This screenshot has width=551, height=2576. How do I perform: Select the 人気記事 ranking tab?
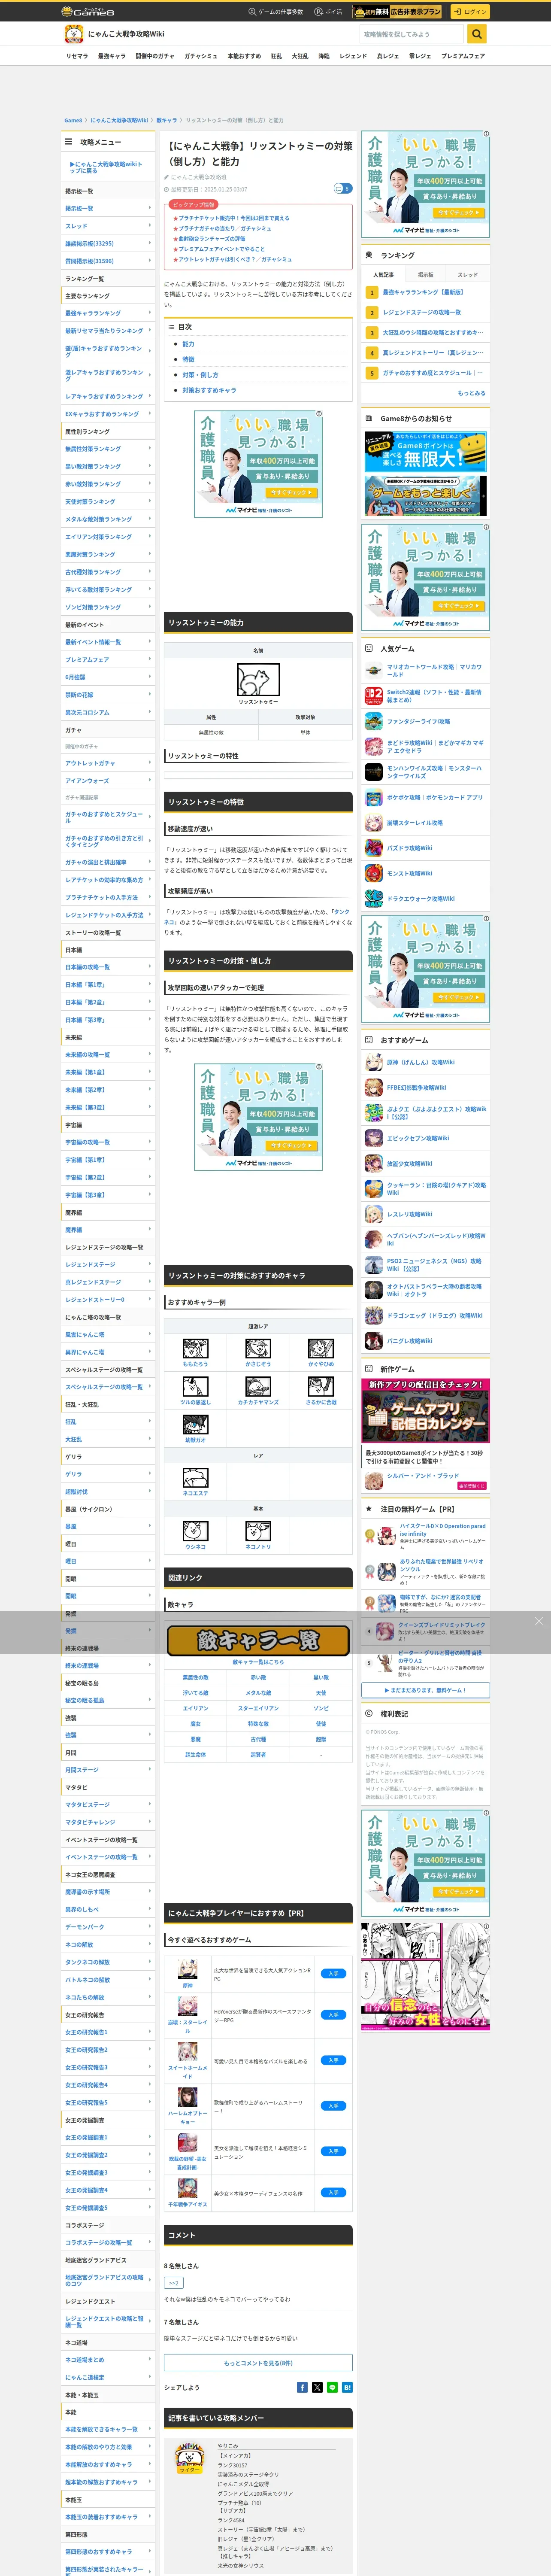click(383, 274)
